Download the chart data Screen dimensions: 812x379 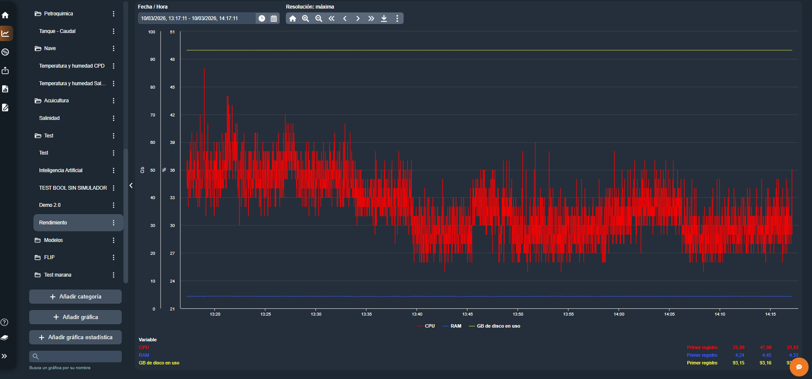(384, 18)
